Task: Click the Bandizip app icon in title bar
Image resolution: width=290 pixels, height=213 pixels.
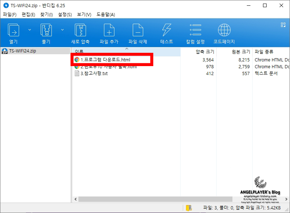Action: pos(6,5)
